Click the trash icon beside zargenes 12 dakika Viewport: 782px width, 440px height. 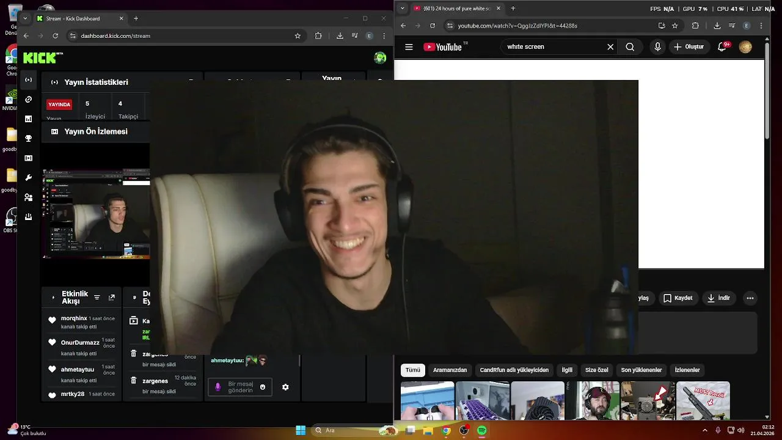pyautogui.click(x=133, y=380)
